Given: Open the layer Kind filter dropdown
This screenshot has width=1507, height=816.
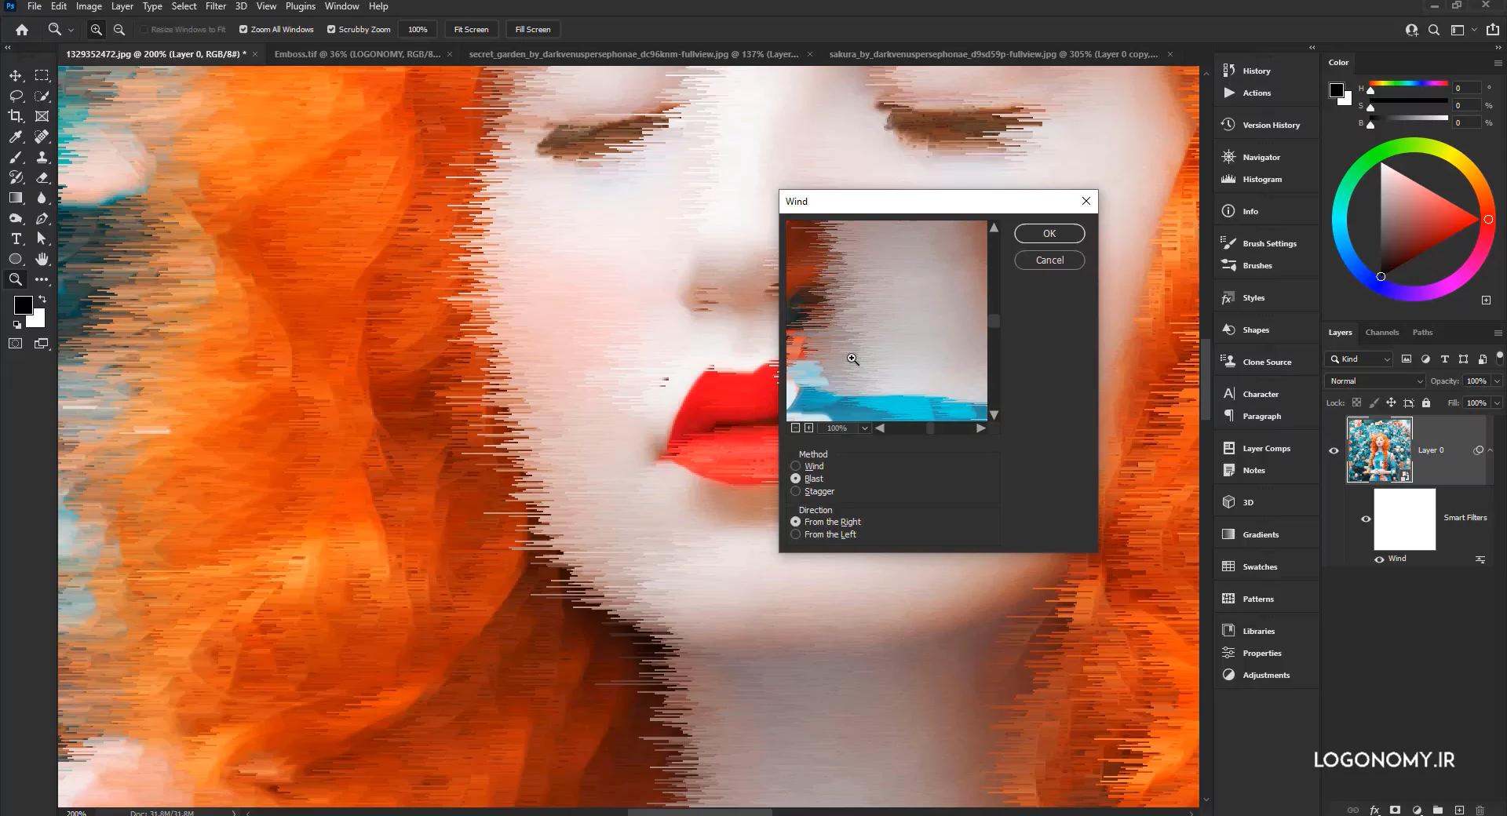Looking at the screenshot, I should click(1359, 359).
